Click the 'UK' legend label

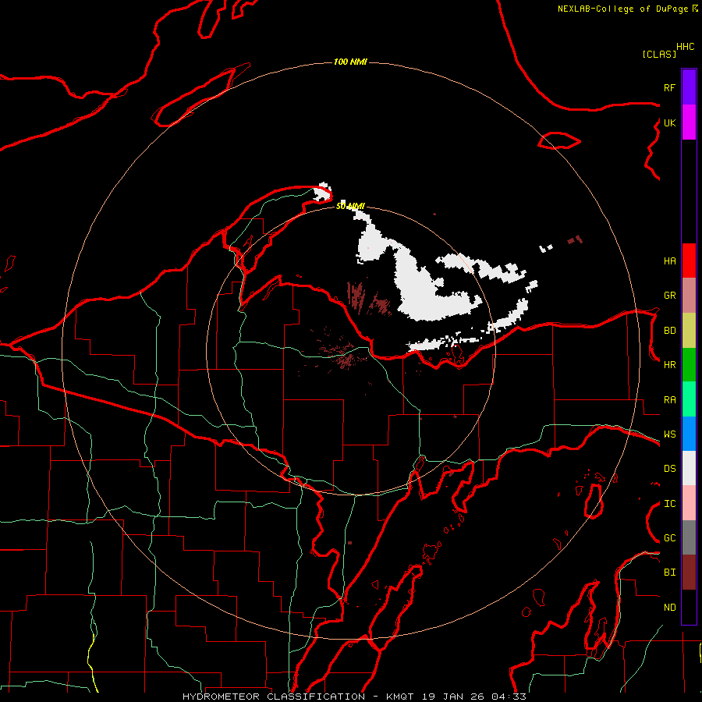(x=669, y=122)
